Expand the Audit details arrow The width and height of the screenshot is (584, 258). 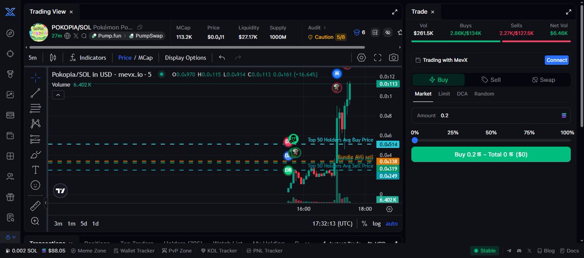coord(325,28)
